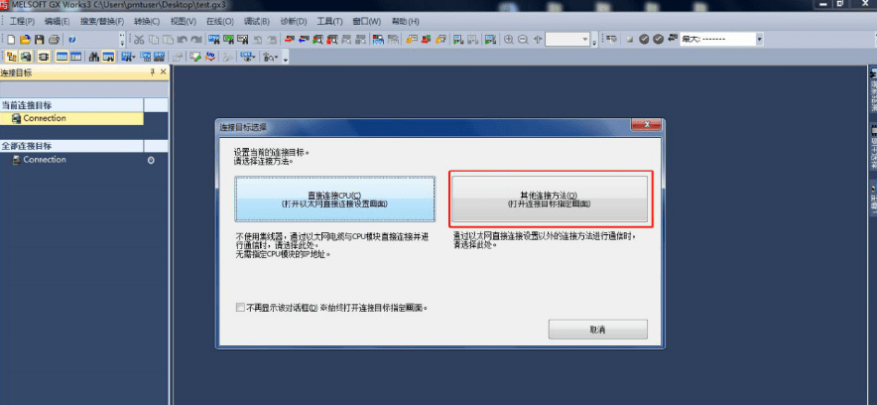This screenshot has width=877, height=405.
Task: Click the Write to PLC icon
Action: [x=289, y=40]
